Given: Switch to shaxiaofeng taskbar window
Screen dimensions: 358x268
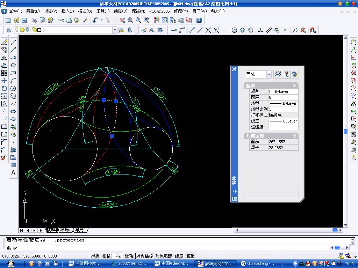Looking at the screenshot, I should (258, 264).
